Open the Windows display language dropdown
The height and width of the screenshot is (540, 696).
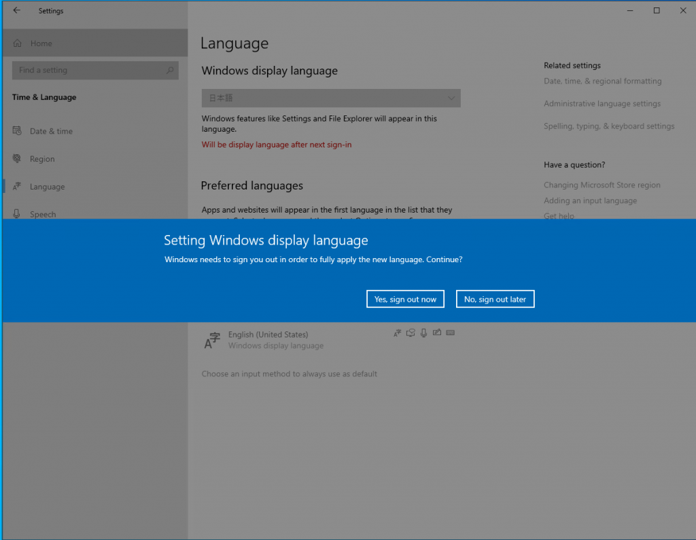(331, 98)
